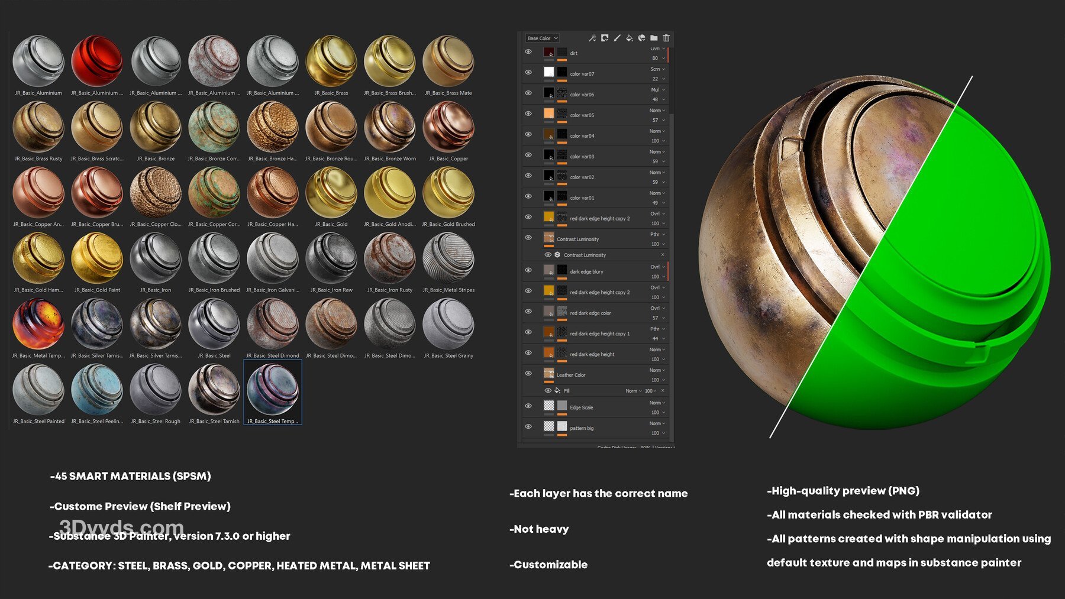This screenshot has height=599, width=1065.
Task: Open the Fill effect blend mode dropdown
Action: [634, 391]
